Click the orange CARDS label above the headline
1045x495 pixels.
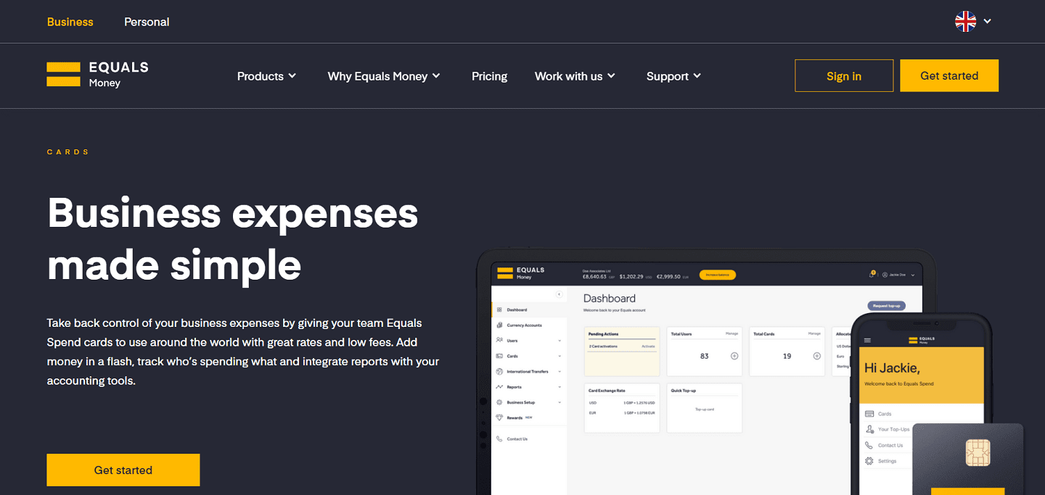point(68,152)
